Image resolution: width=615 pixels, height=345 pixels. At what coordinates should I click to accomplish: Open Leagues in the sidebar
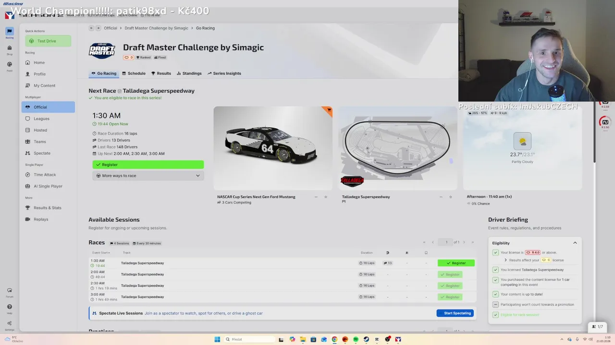click(x=48, y=118)
